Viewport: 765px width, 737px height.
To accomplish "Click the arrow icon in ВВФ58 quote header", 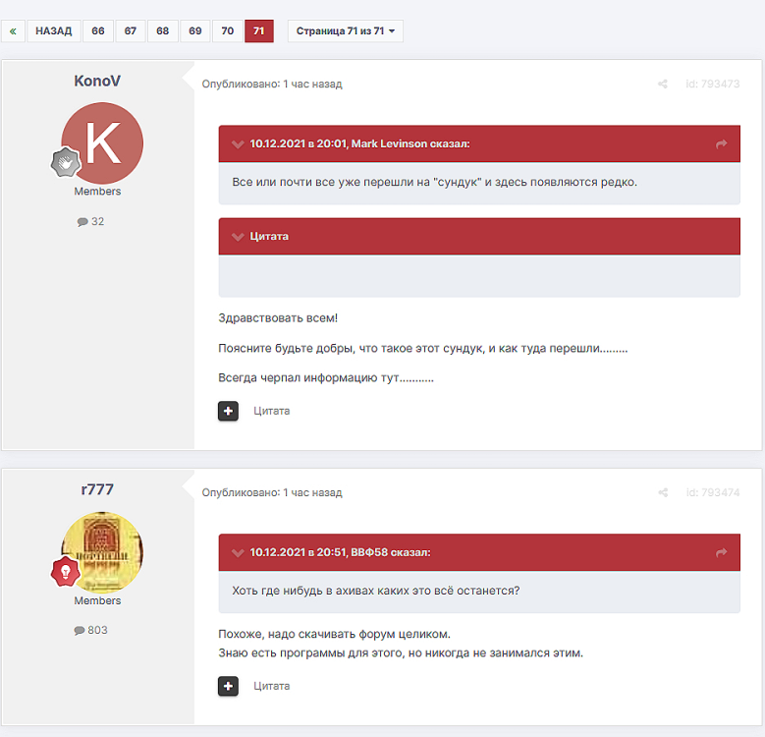I will 722,553.
